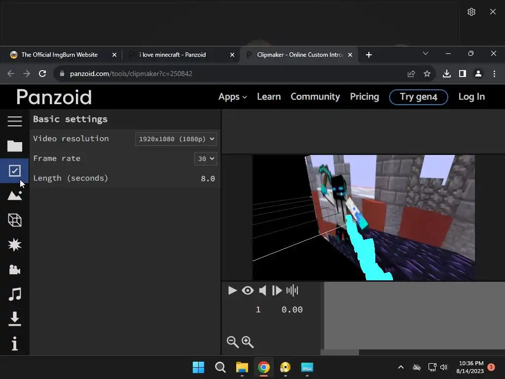Open the Pricing page
The width and height of the screenshot is (505, 379).
pos(364,97)
